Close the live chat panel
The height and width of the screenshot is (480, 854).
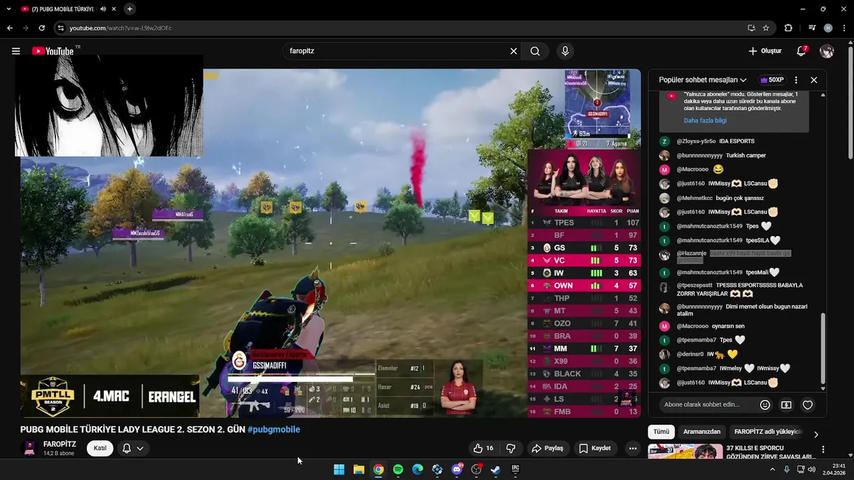coord(814,80)
